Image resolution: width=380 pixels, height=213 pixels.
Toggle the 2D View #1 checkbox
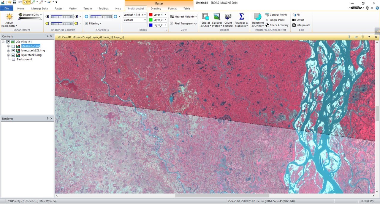coord(8,42)
